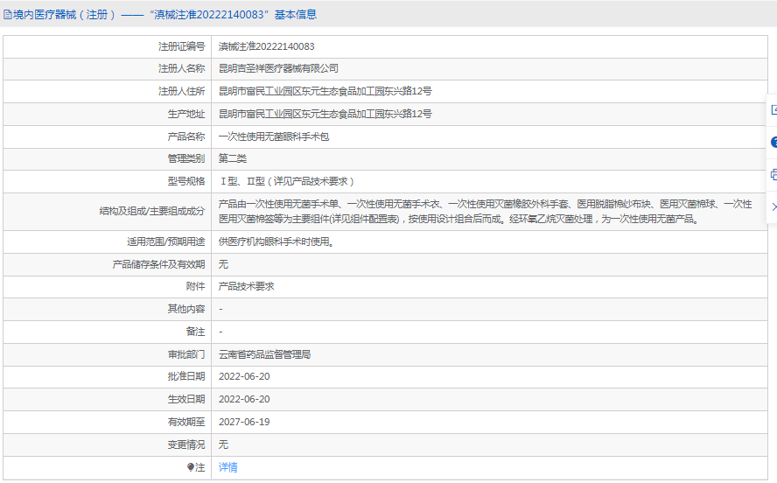Image resolution: width=777 pixels, height=483 pixels.
Task: Click registration number value 滇械注准20222140083
Action: (266, 46)
